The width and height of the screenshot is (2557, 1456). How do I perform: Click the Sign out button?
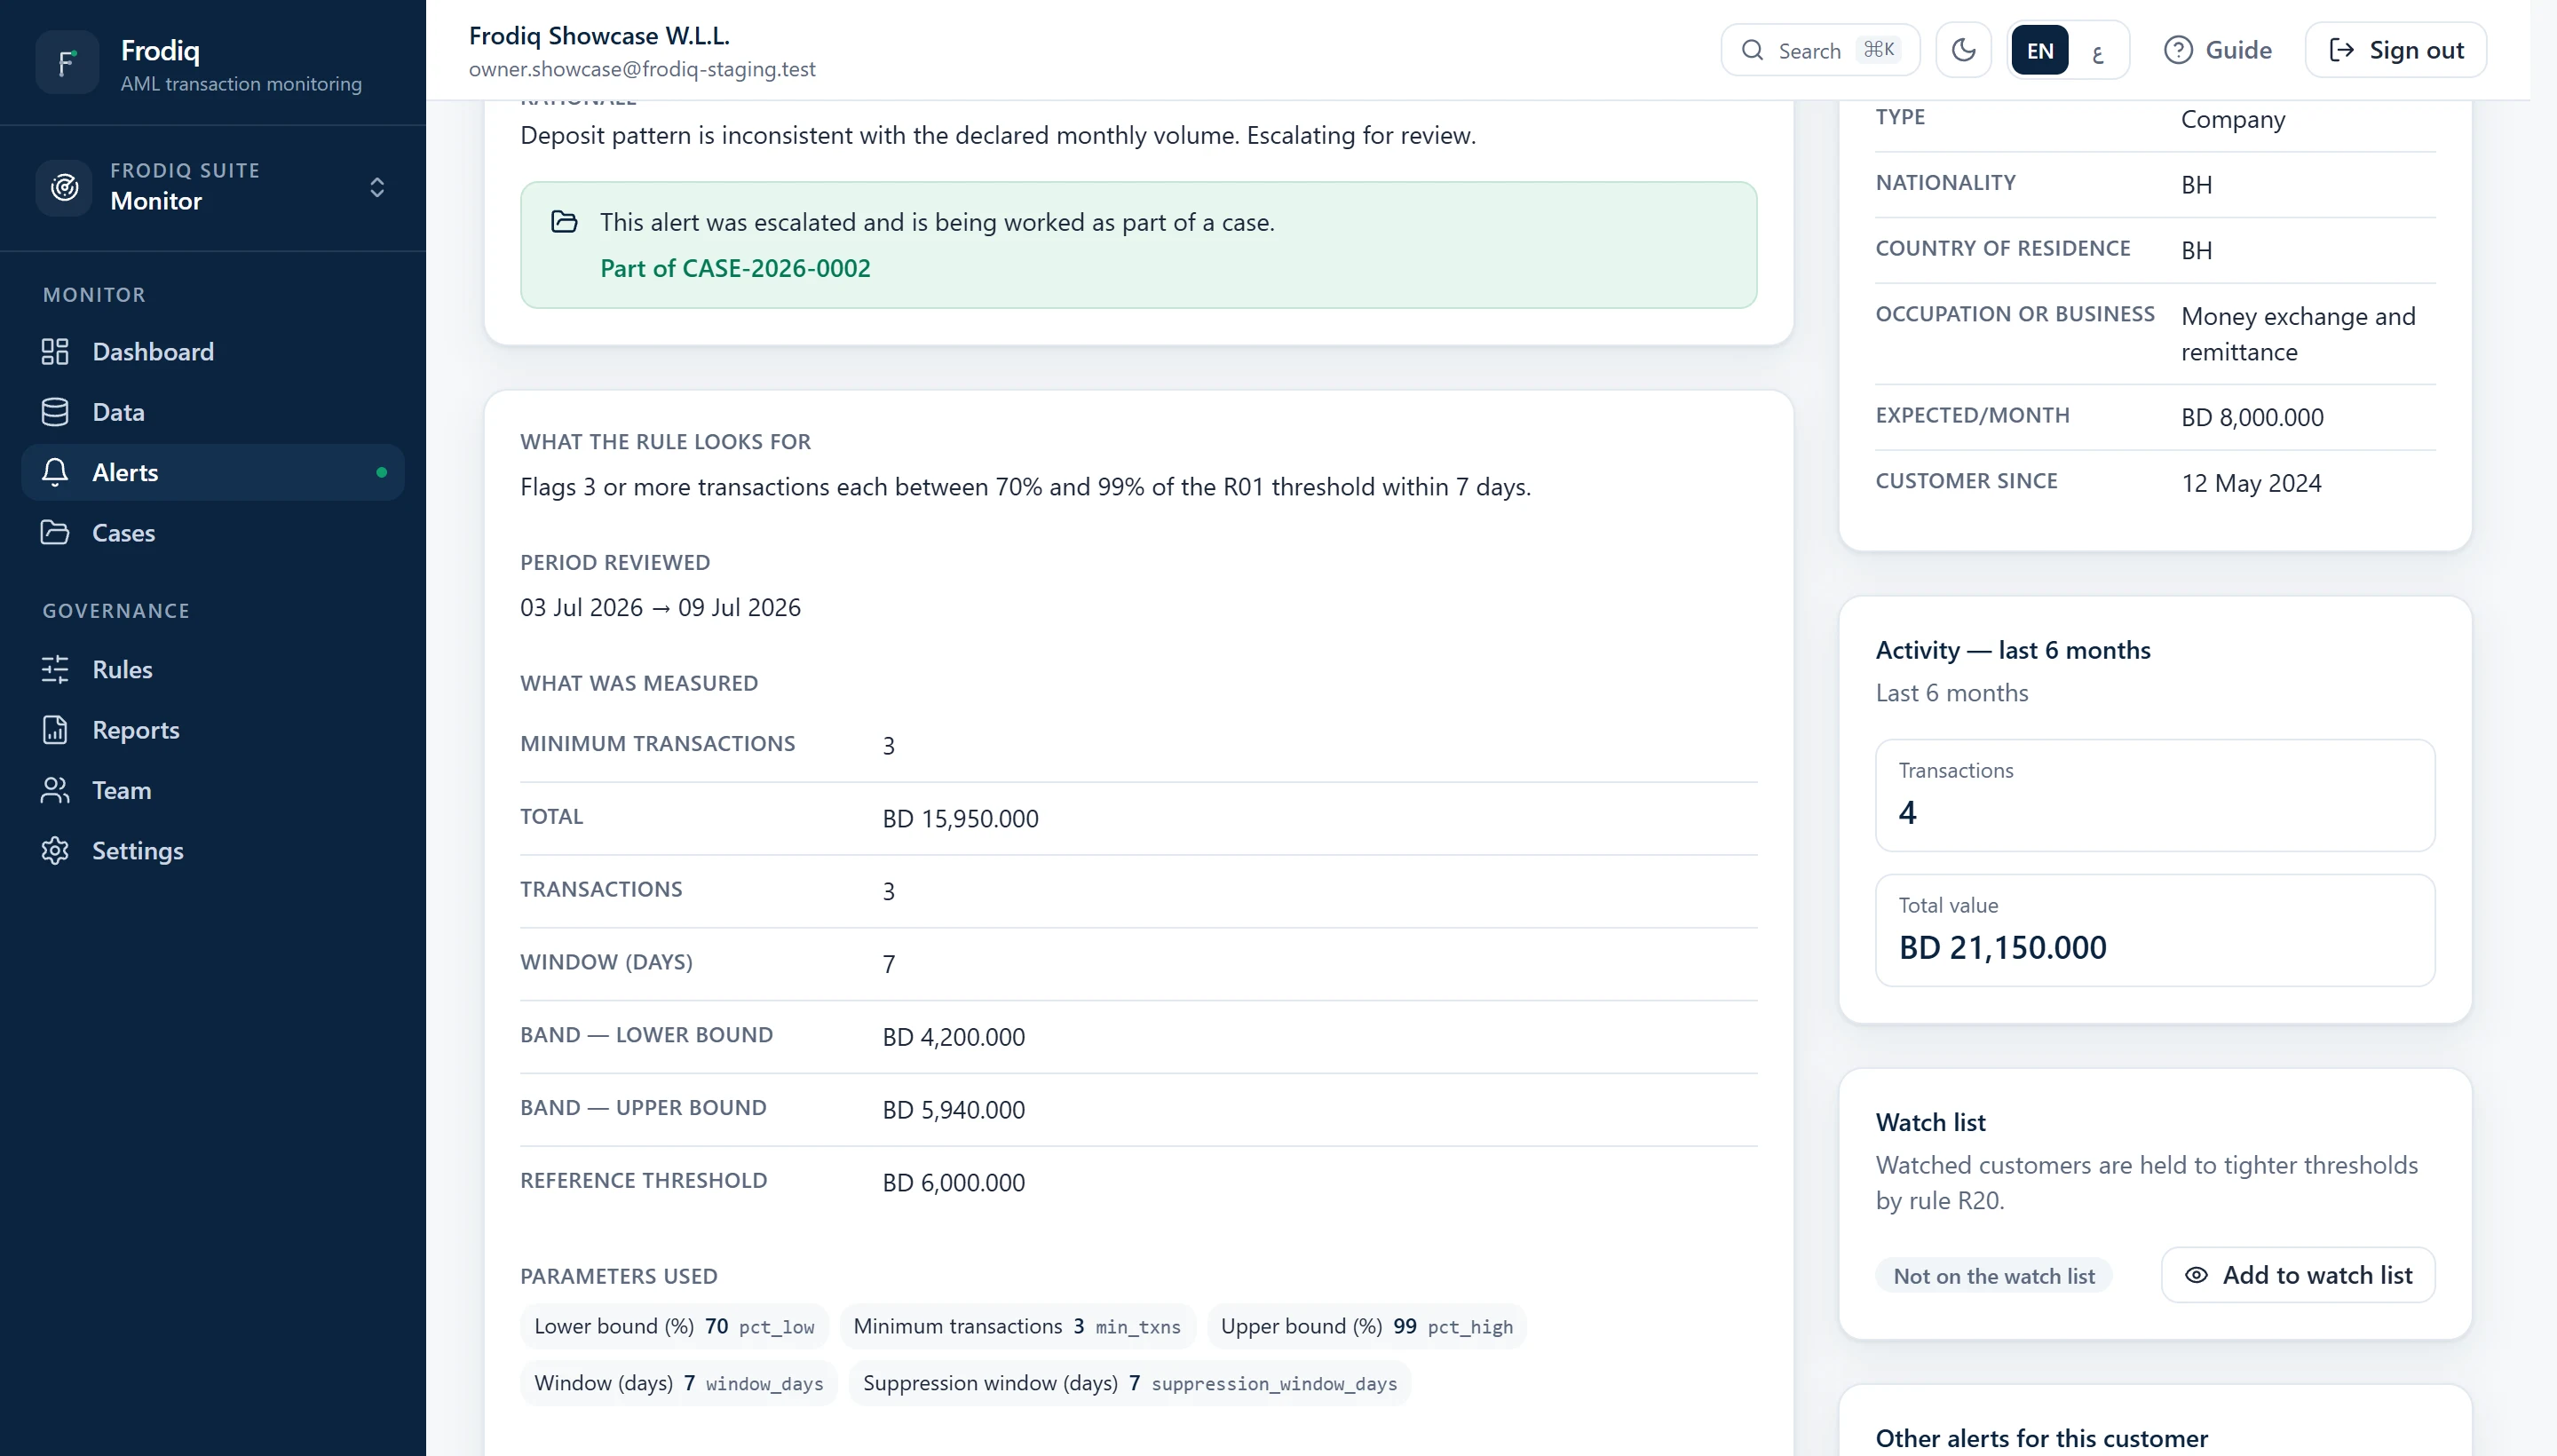point(2396,50)
